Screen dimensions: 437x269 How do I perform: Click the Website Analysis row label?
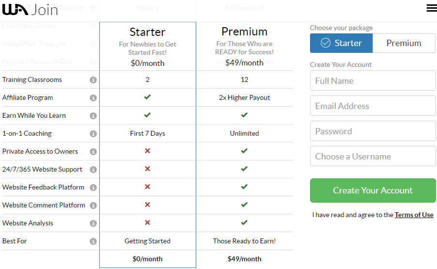tap(28, 223)
